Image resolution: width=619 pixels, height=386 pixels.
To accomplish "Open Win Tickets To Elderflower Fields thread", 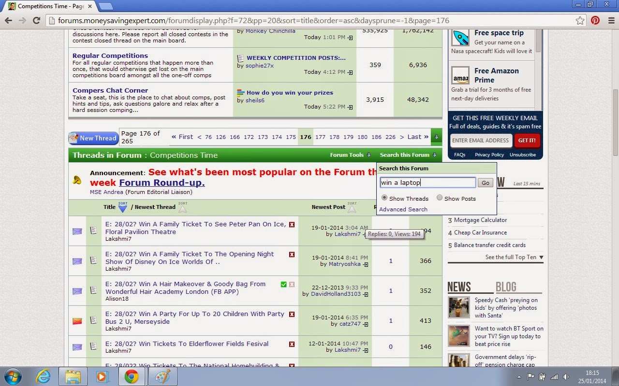I will pos(187,344).
